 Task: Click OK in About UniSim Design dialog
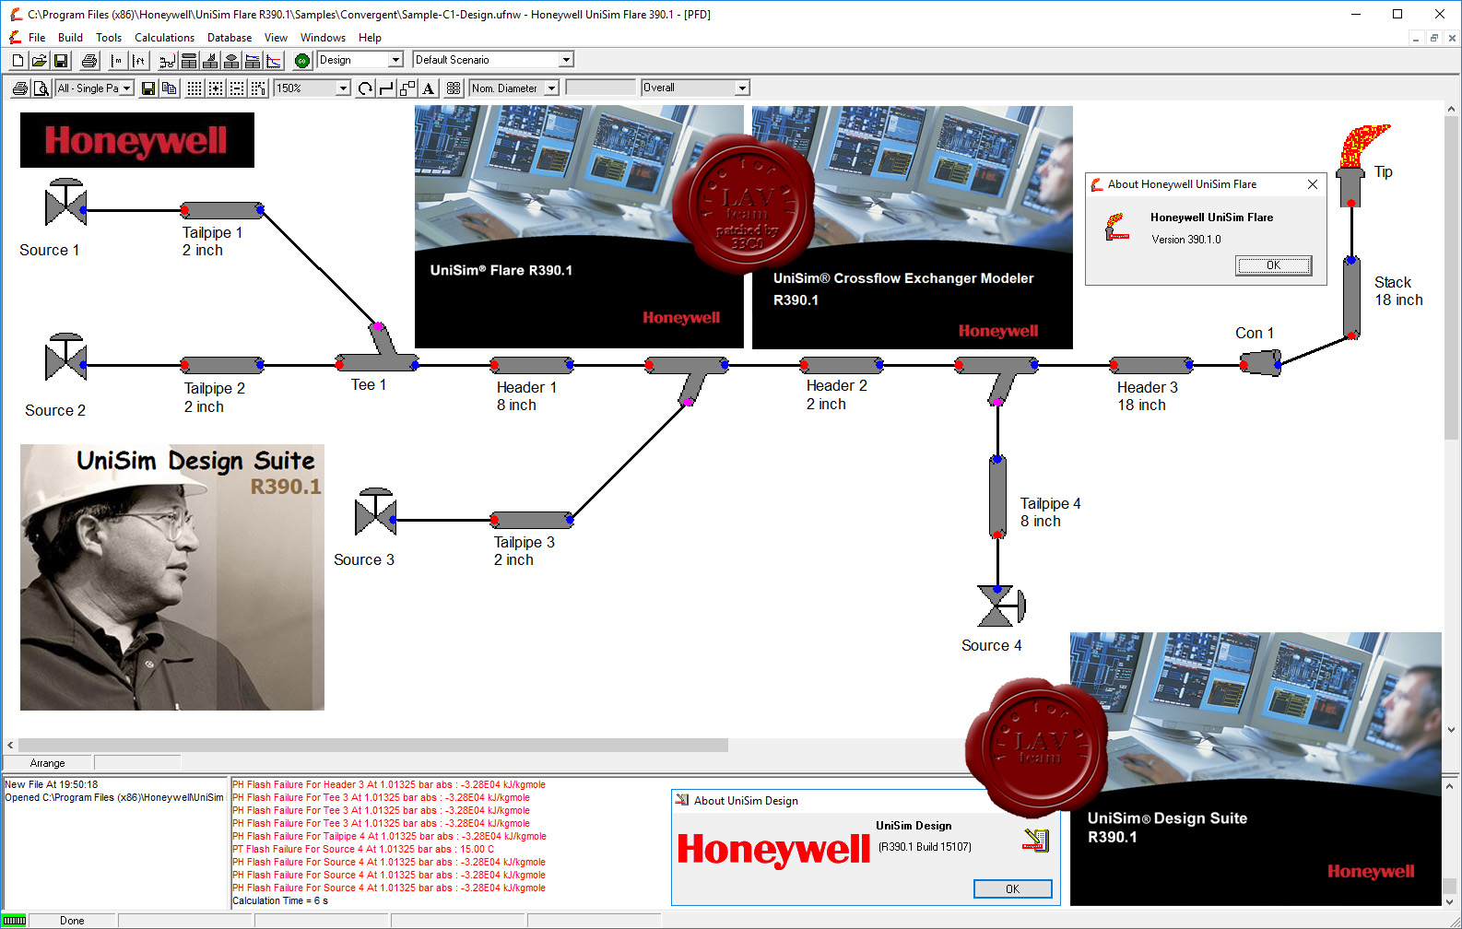[1012, 889]
